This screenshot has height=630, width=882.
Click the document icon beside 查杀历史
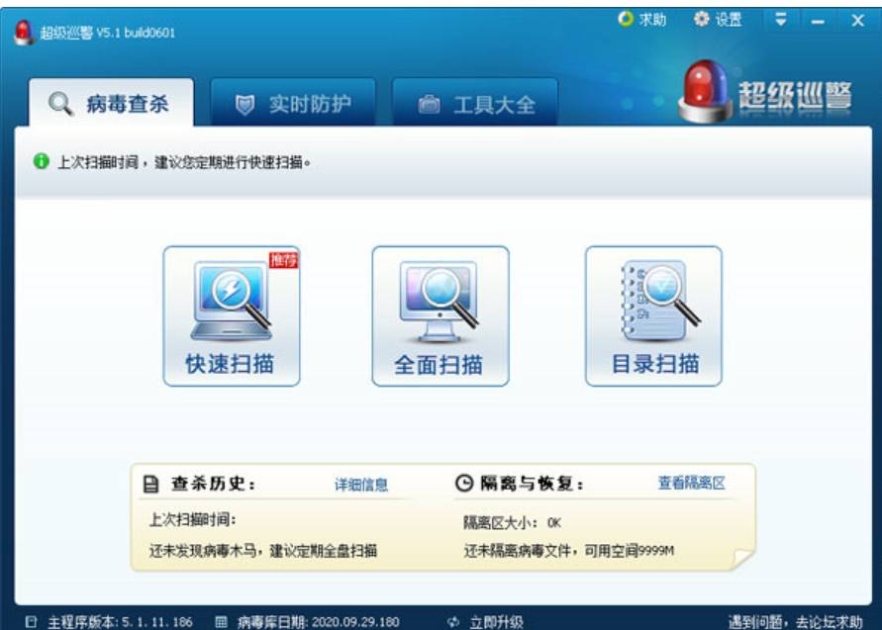pos(150,484)
